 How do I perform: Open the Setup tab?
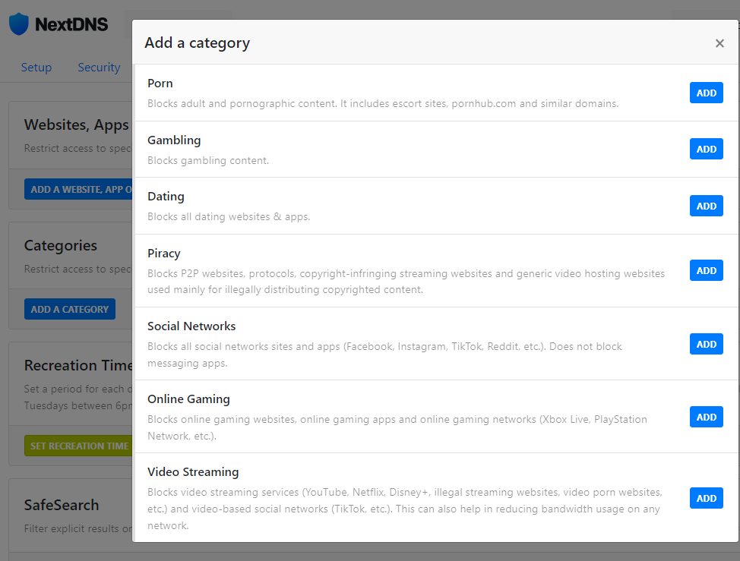pos(36,68)
